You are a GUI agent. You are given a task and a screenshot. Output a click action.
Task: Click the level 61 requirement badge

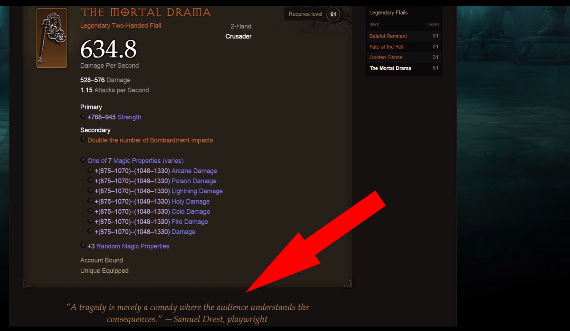click(x=333, y=14)
